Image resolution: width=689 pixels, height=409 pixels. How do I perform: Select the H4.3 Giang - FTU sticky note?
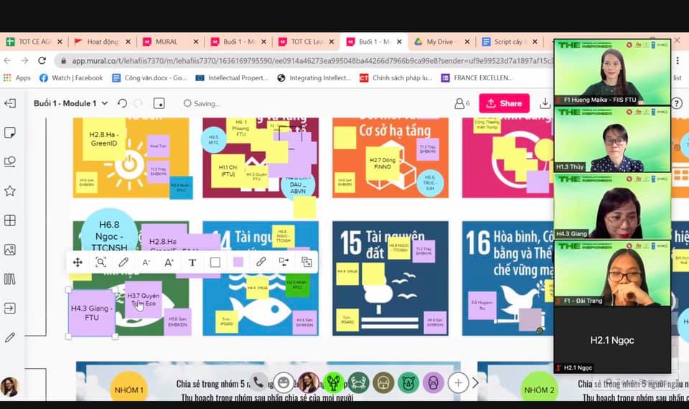pyautogui.click(x=91, y=313)
